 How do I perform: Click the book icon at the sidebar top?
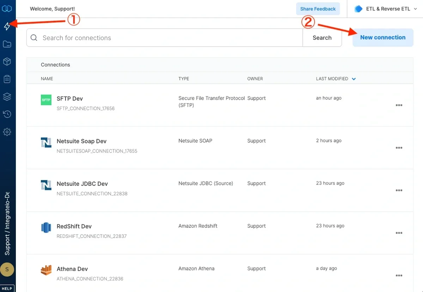click(7, 8)
